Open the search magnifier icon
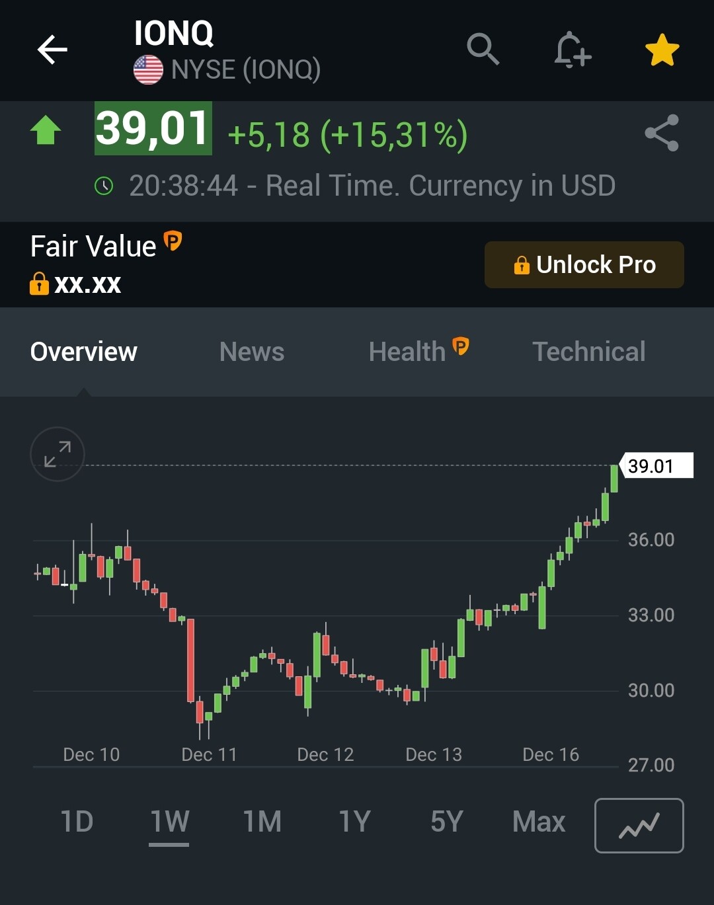 483,49
